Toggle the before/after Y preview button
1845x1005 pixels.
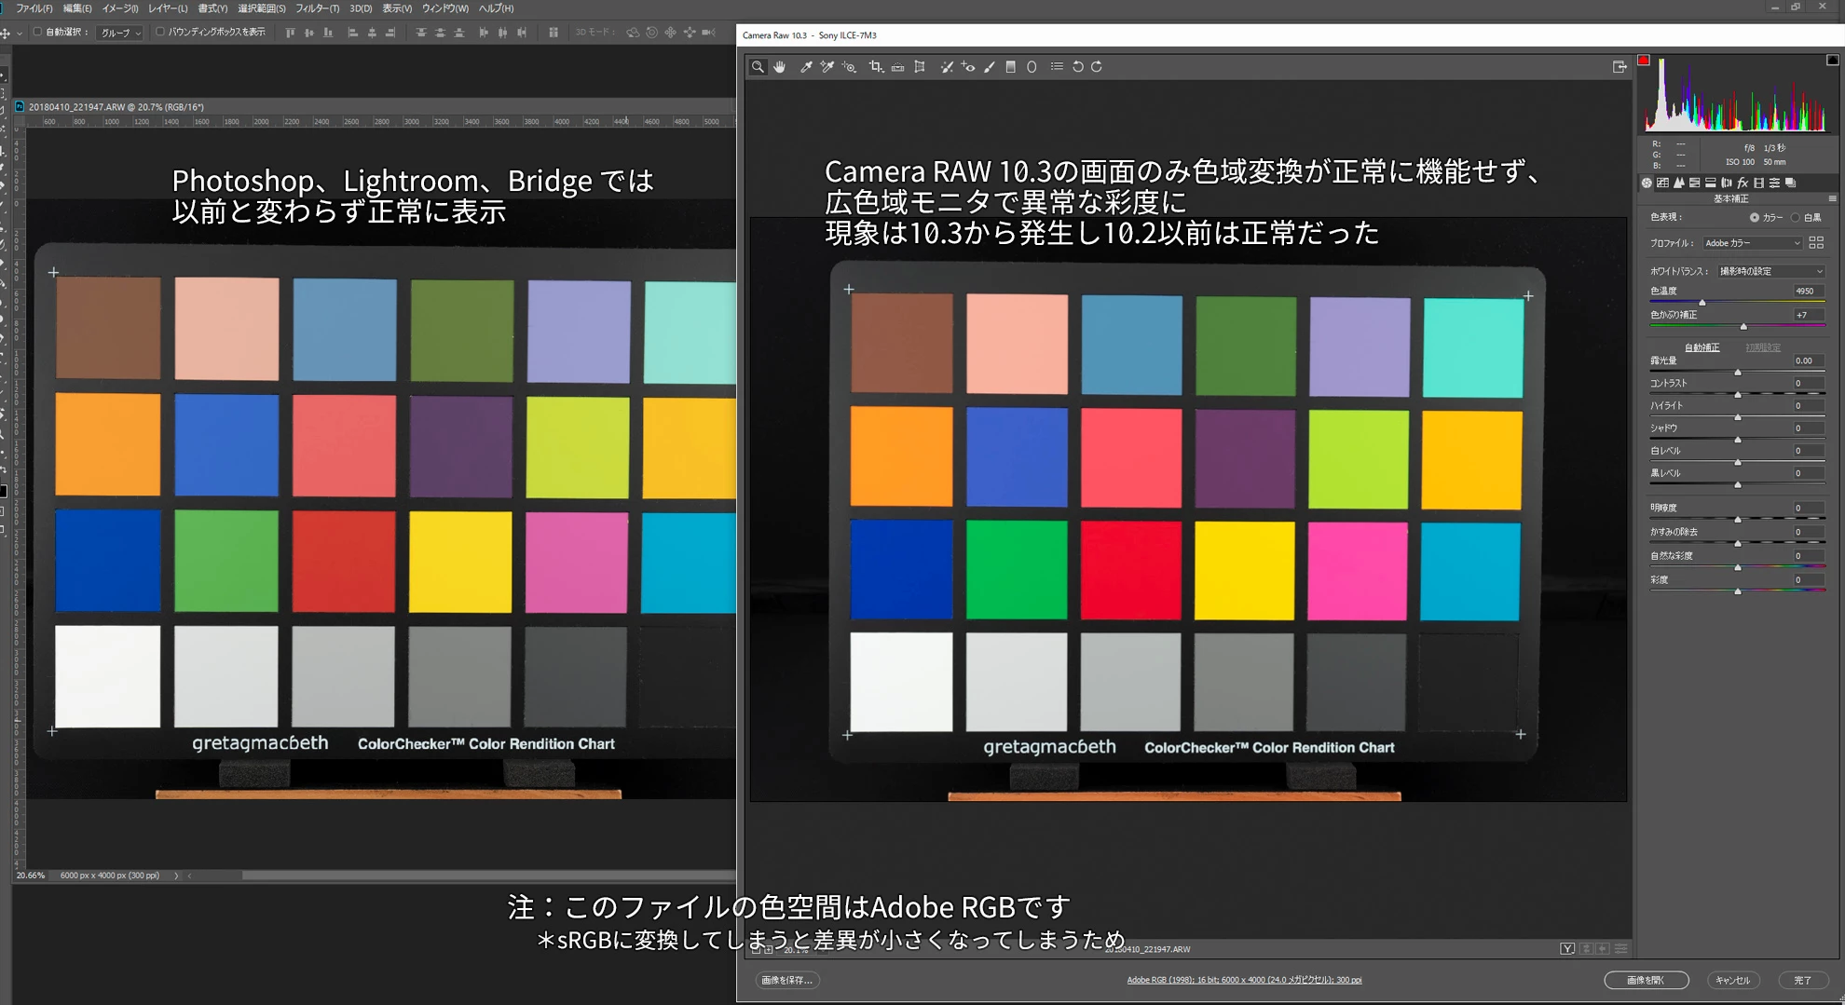(1567, 949)
